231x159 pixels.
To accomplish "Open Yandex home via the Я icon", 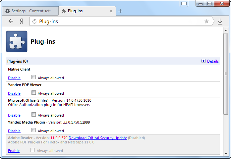I will 21,21.
